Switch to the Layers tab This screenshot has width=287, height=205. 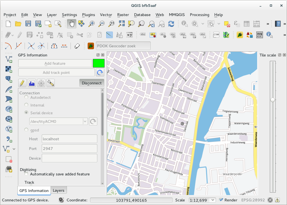[x=59, y=190]
